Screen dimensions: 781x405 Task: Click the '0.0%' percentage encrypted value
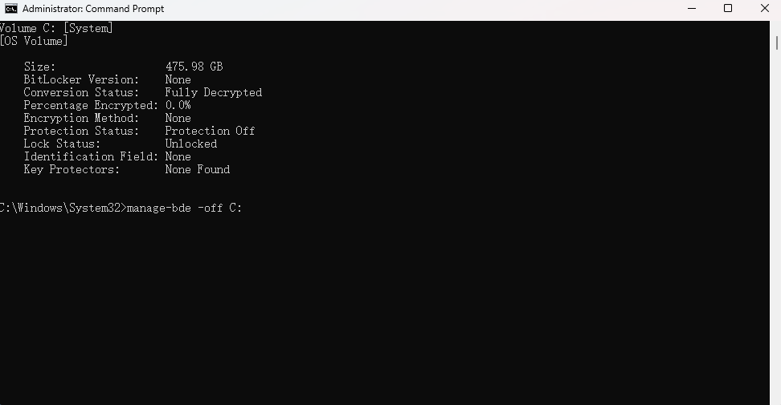(x=178, y=105)
